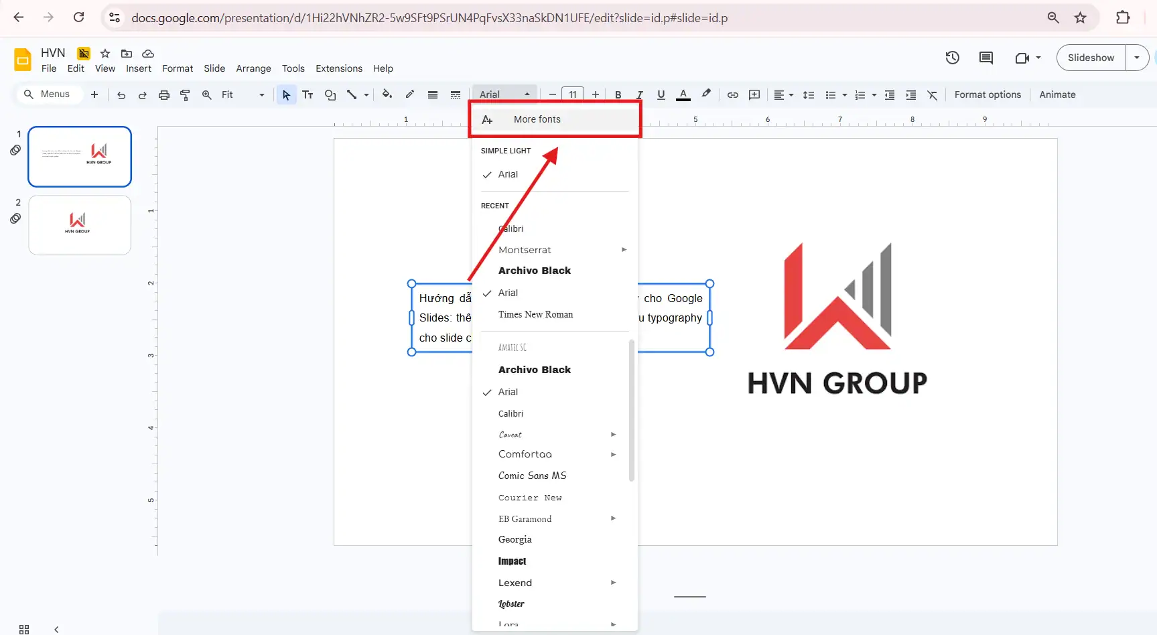Select the Line tool
Image resolution: width=1157 pixels, height=635 pixels.
tap(351, 94)
